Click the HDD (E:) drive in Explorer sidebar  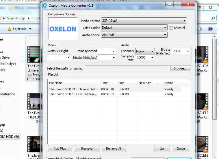coord(10,137)
